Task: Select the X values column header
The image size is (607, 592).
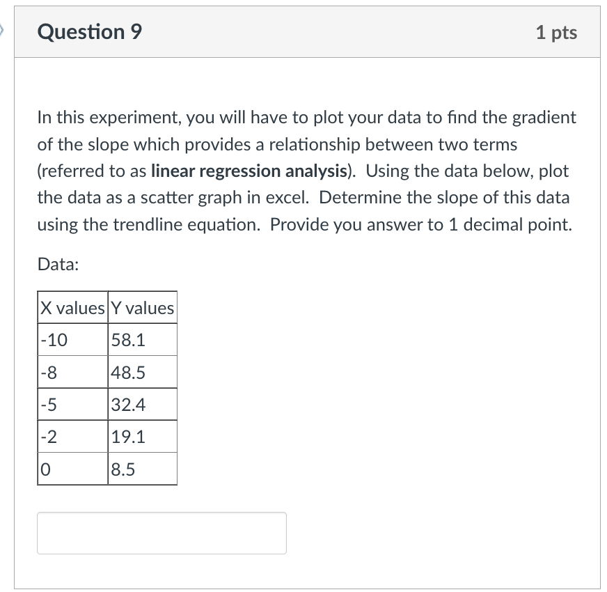Action: pos(71,306)
